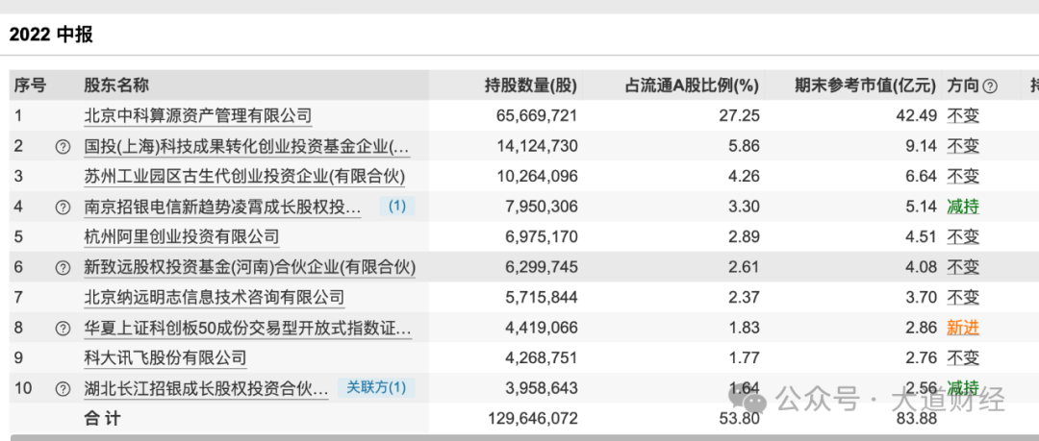Click 不变 direction for 北京中科算源 row
Screen dimensions: 1039x441
point(963,116)
